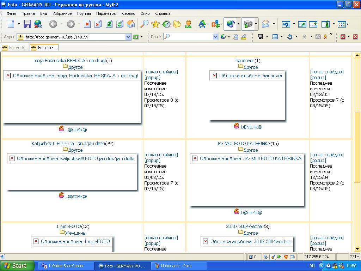Screen dimensions: 361x271
Task: Click the blank New page icon
Action: (x=11, y=24)
